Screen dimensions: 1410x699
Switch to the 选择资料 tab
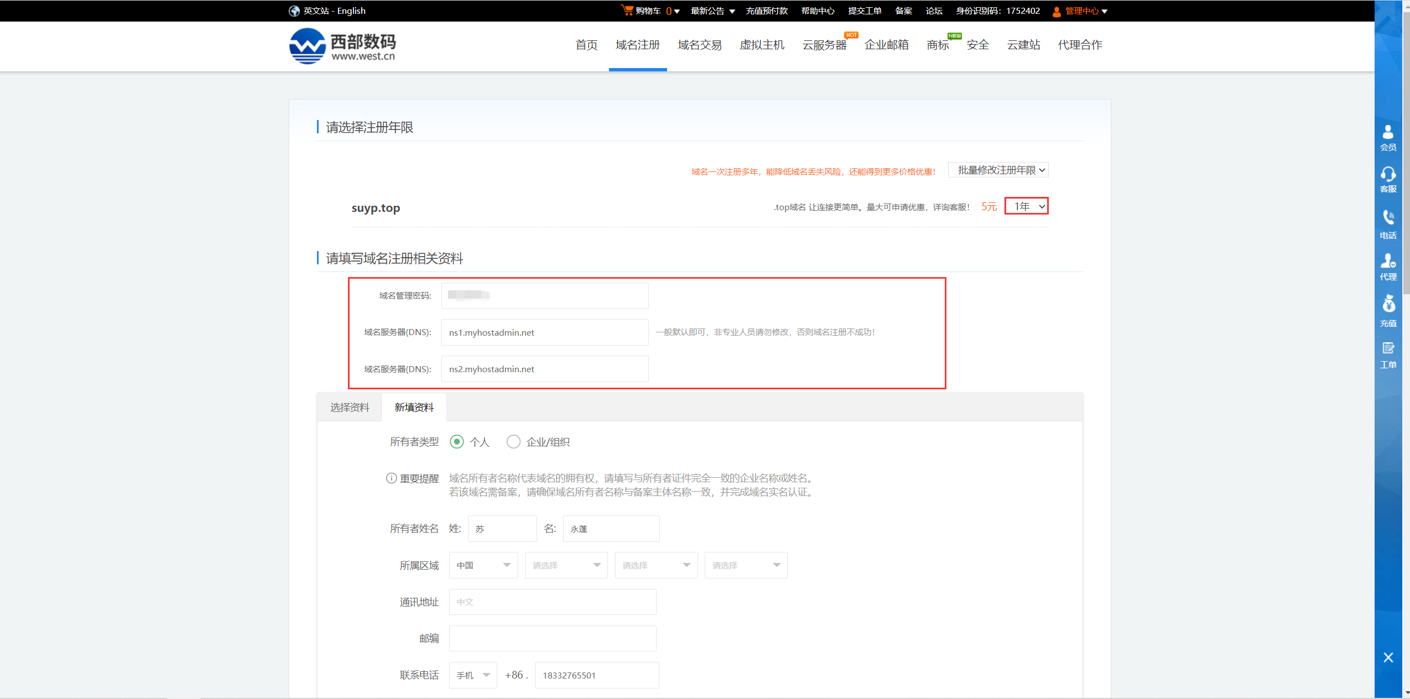350,408
